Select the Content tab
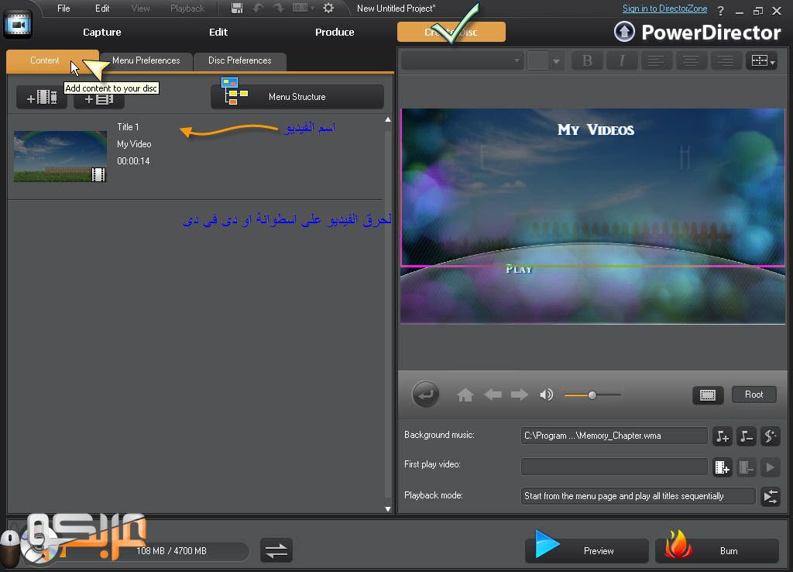This screenshot has width=793, height=572. [44, 60]
